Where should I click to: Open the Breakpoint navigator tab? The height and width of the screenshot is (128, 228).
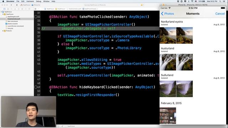click(26, 9)
